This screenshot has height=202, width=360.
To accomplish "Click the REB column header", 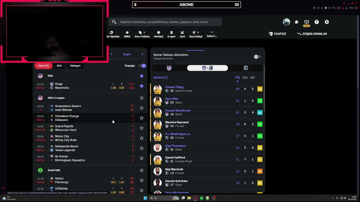I will [x=245, y=78].
